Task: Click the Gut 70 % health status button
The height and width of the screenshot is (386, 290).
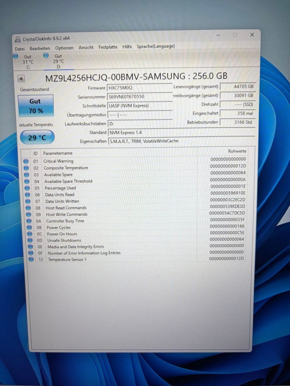Action: coord(36,106)
